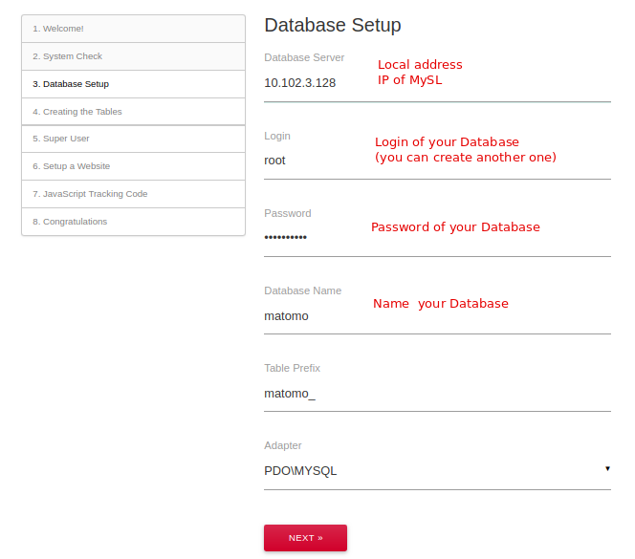This screenshot has width=635, height=559.
Task: Click the Table Prefix label
Action: [292, 368]
